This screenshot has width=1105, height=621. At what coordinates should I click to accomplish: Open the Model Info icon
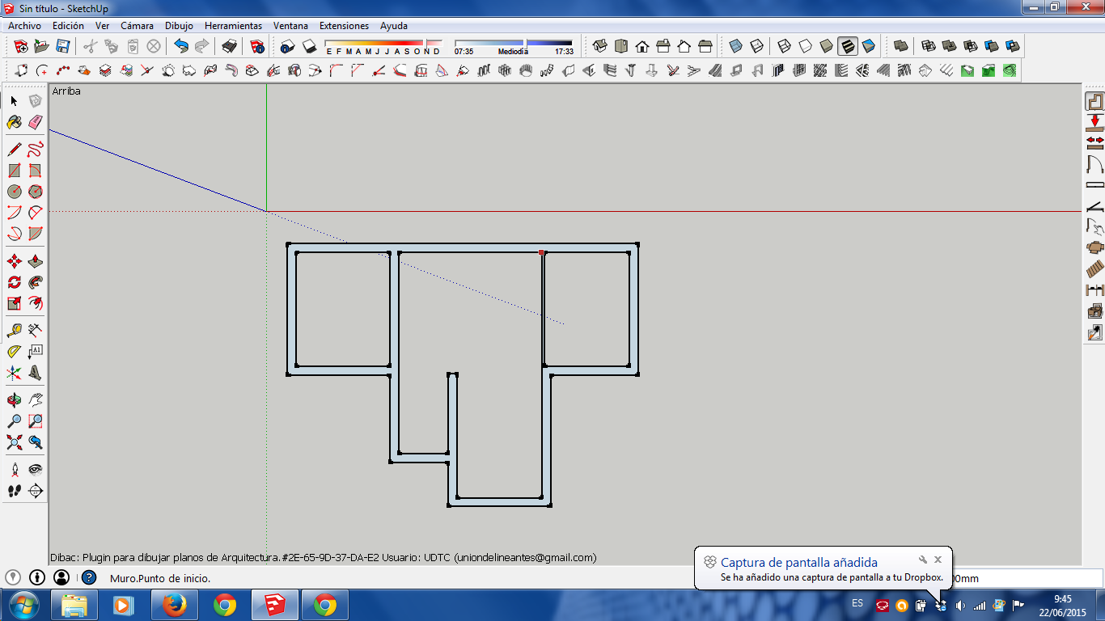click(257, 46)
